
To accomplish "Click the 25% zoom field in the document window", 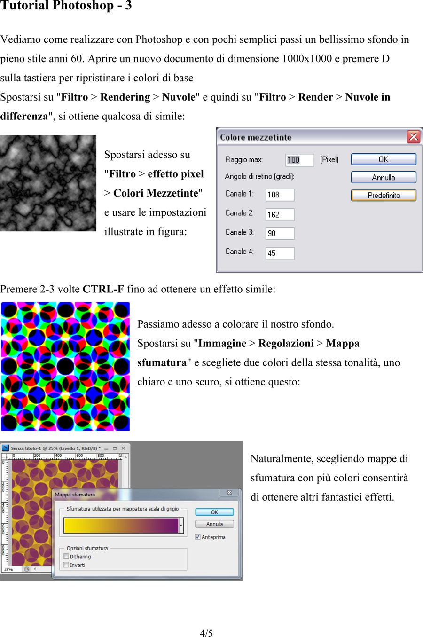I will point(11,569).
